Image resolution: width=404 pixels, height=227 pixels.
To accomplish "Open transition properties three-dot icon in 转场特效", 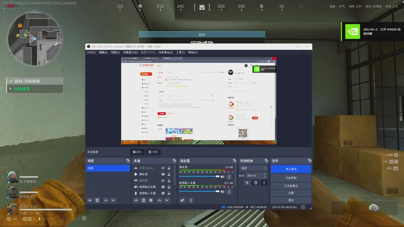I will pyautogui.click(x=264, y=183).
